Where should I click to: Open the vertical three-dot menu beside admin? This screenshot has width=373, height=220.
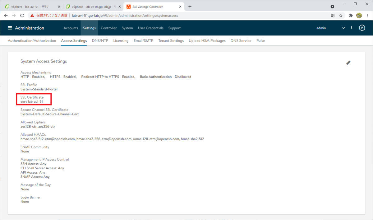352,28
